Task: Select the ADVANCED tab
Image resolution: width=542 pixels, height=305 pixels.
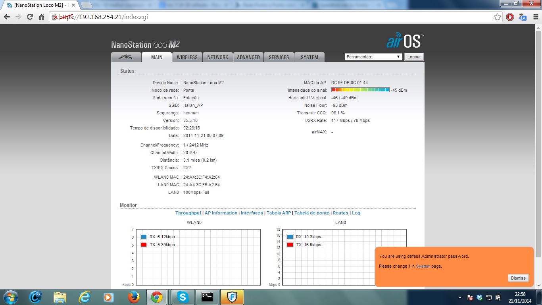Action: [248, 57]
